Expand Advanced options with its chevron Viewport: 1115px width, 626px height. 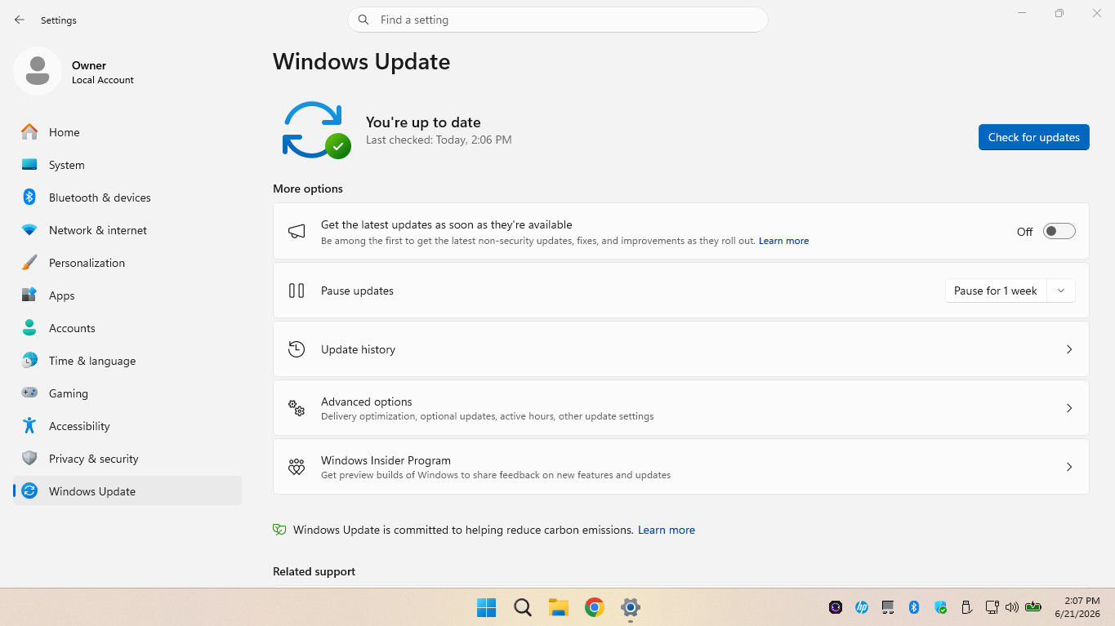coord(1069,408)
